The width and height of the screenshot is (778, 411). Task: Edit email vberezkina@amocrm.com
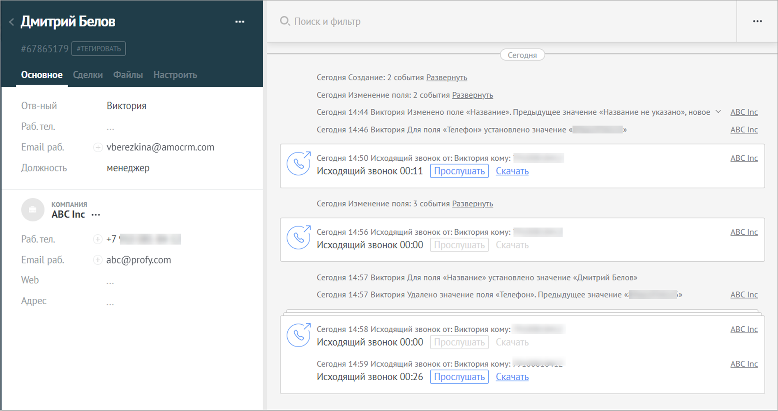pyautogui.click(x=160, y=147)
